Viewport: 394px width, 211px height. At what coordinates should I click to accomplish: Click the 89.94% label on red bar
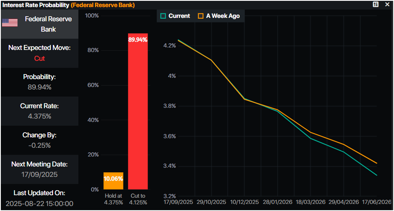point(138,40)
